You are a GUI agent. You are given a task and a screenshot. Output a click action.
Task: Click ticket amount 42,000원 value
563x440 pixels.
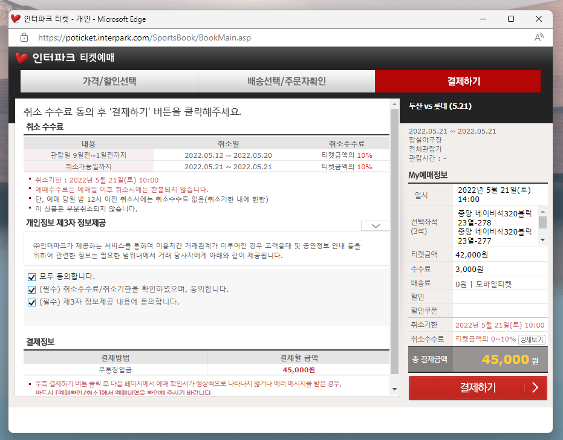[472, 255]
